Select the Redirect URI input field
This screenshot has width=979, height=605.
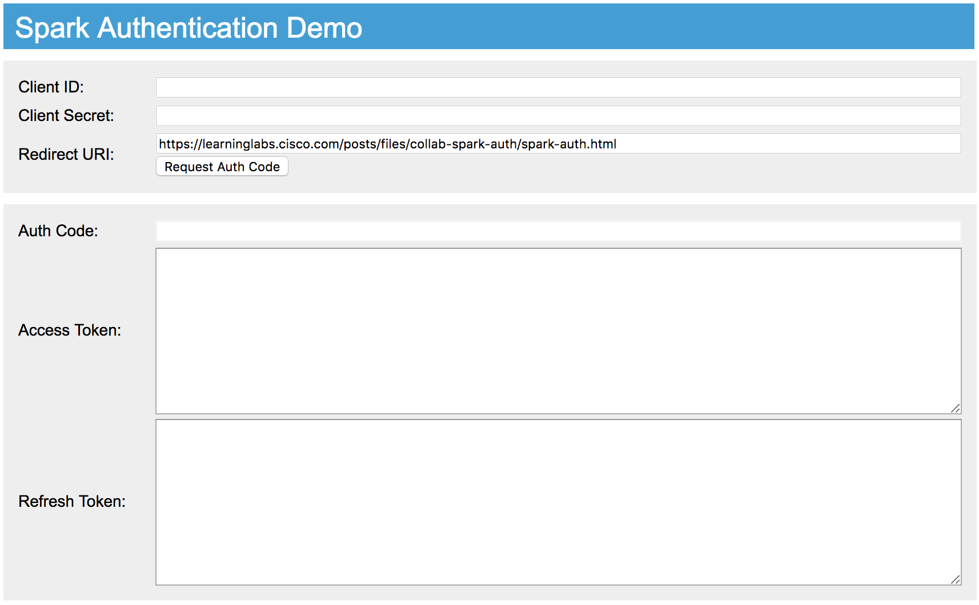tap(558, 143)
